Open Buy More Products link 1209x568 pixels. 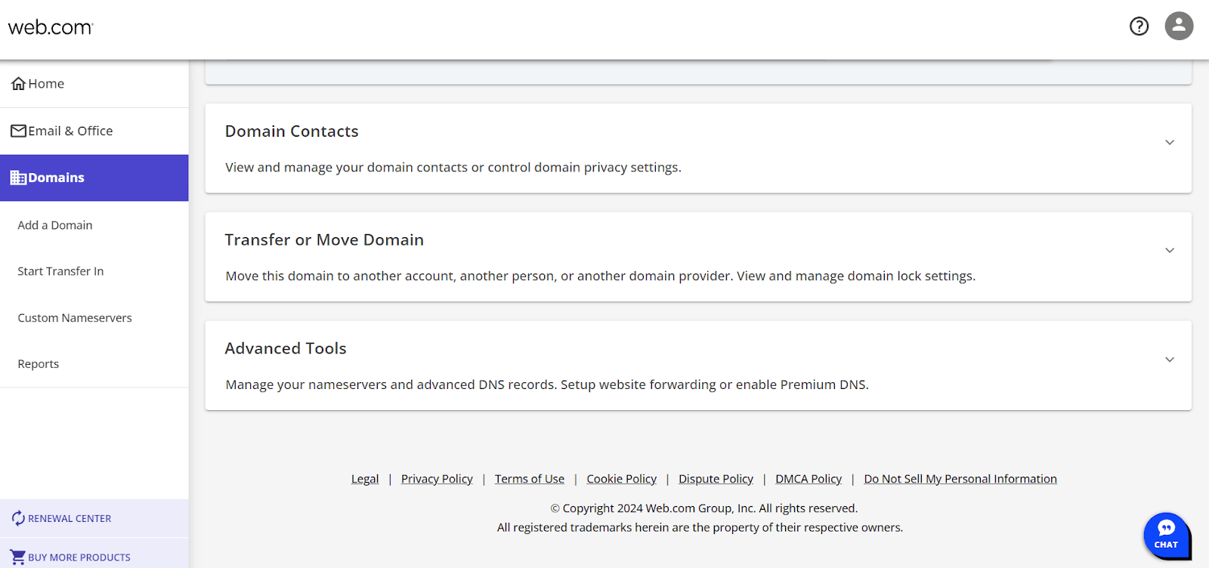[x=79, y=557]
